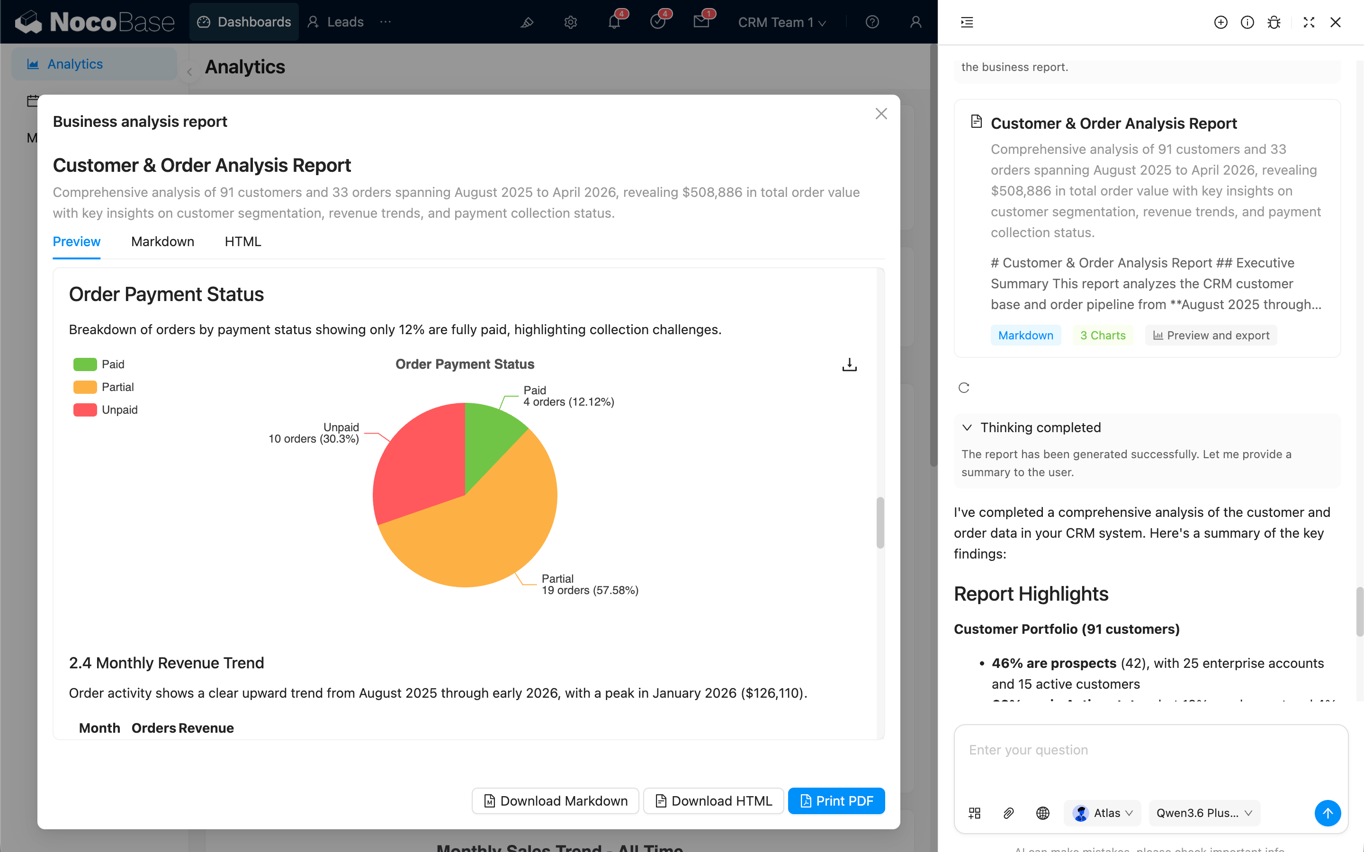Image resolution: width=1364 pixels, height=852 pixels.
Task: Click Download Markdown button
Action: coord(555,801)
